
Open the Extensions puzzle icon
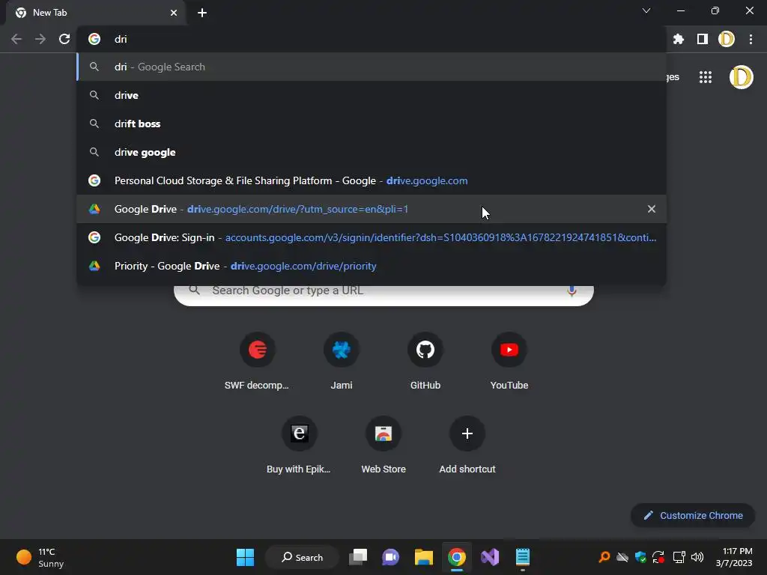click(x=679, y=39)
